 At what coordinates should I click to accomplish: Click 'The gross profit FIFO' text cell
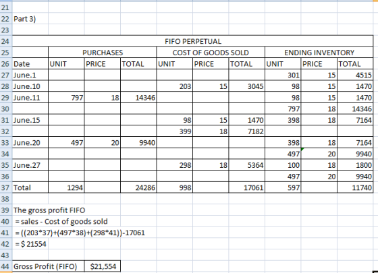click(49, 210)
